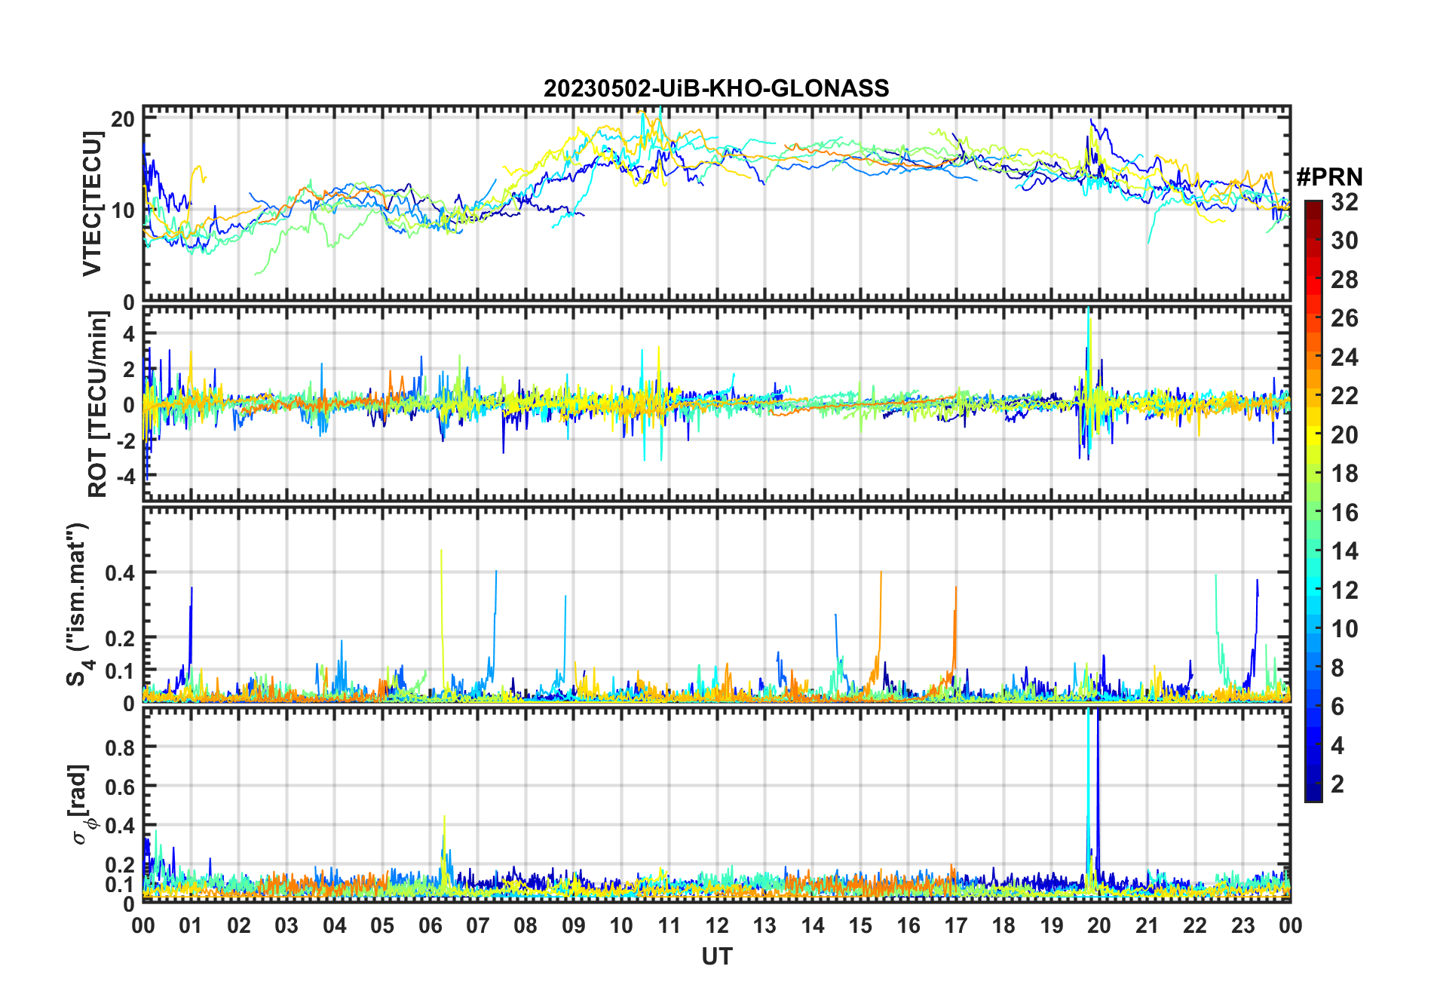
Task: Click PRN colorbar tick label 8
Action: click(1337, 667)
